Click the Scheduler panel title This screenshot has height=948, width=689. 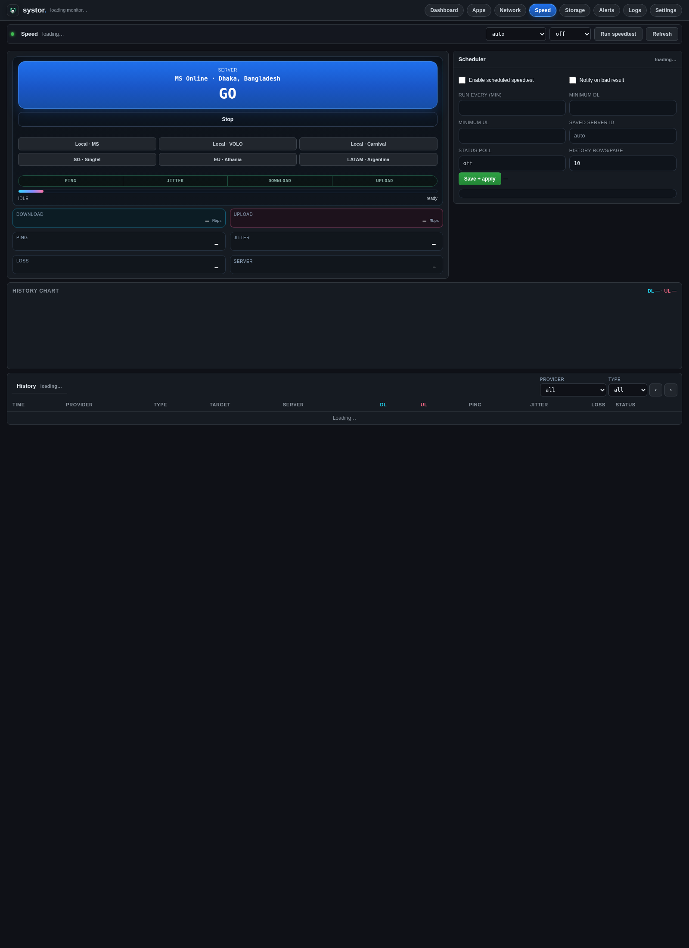click(x=472, y=59)
